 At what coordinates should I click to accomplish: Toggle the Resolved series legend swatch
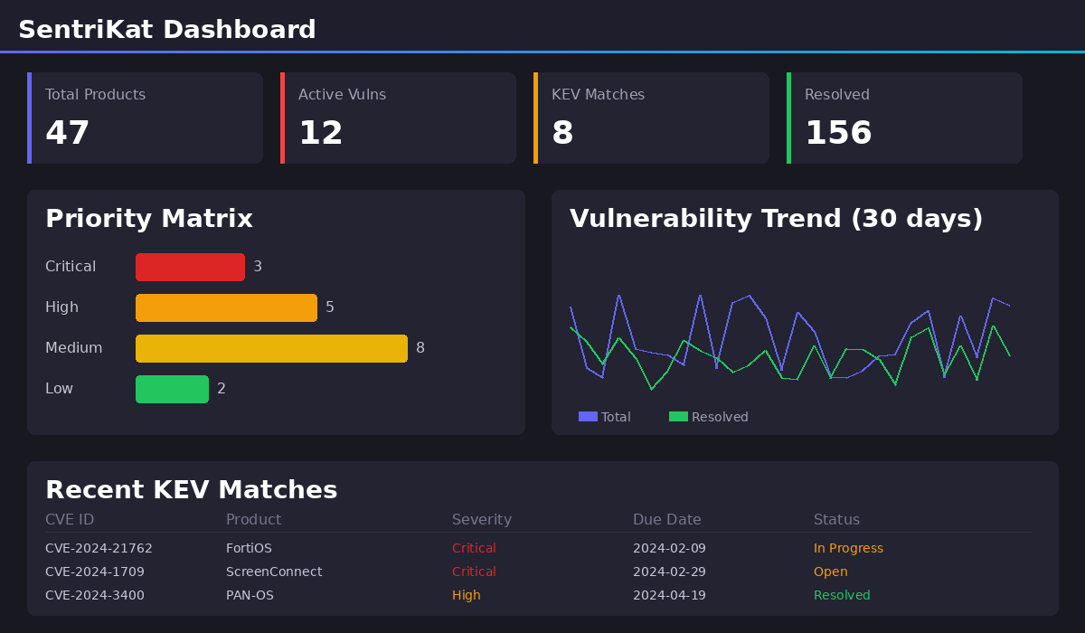pos(678,417)
